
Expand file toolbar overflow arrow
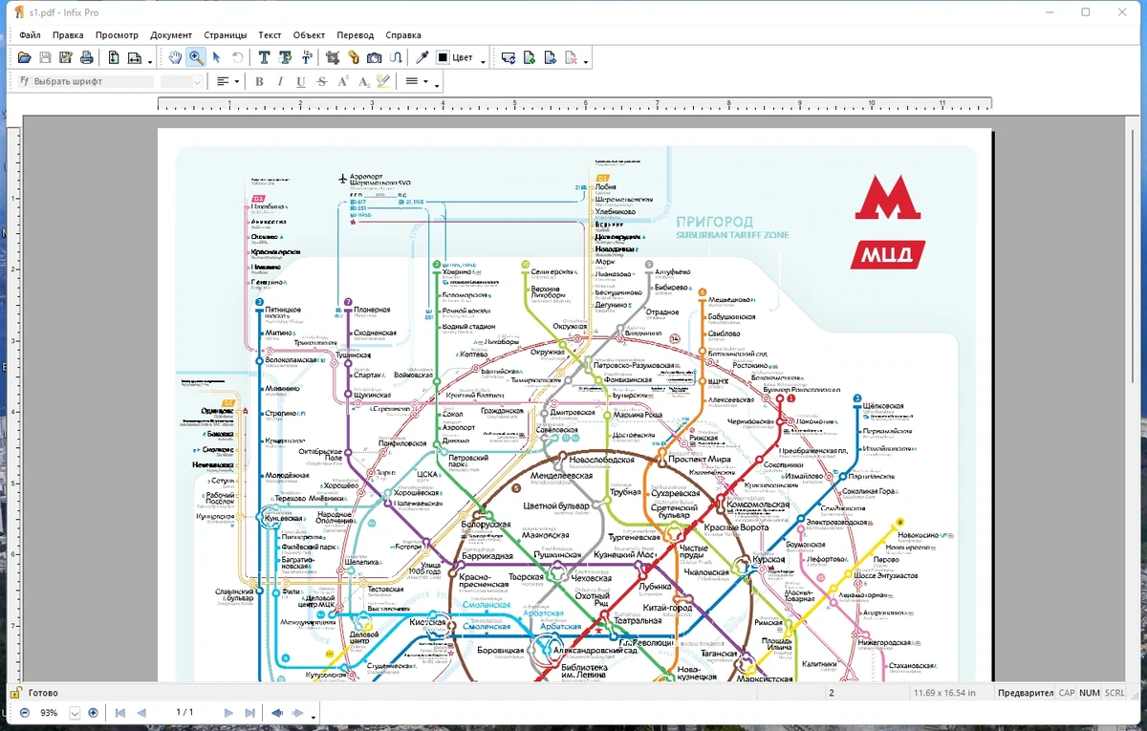(x=150, y=62)
